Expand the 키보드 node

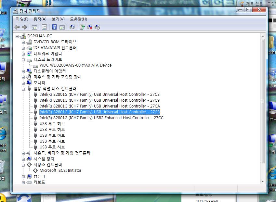pyautogui.click(x=23, y=183)
